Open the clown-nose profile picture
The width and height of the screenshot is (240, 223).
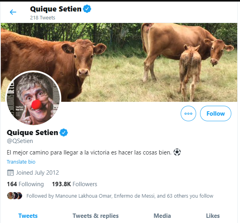pyautogui.click(x=34, y=99)
